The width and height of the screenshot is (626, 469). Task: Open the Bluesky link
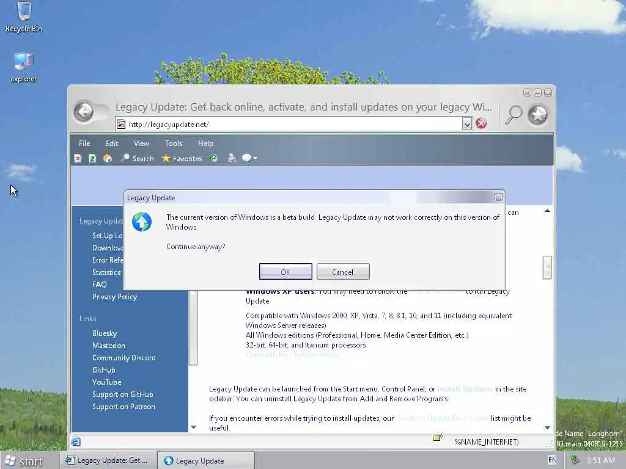[x=105, y=334]
